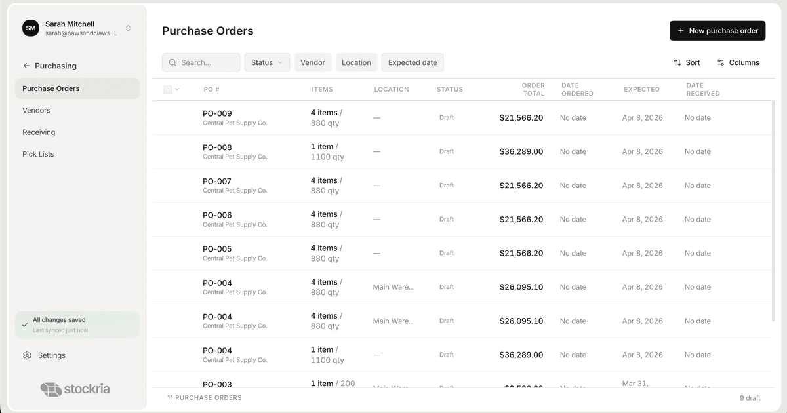Click the New purchase order button
The width and height of the screenshot is (787, 413).
point(717,30)
